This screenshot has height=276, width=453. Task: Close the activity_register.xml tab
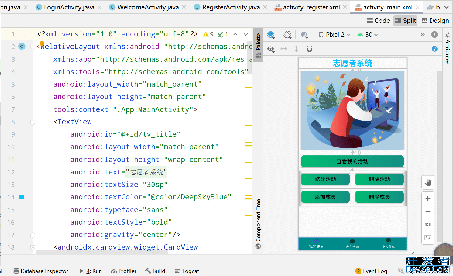click(345, 7)
